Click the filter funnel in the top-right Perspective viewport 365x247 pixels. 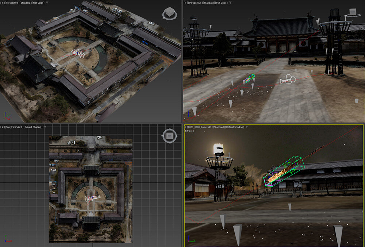(230, 3)
